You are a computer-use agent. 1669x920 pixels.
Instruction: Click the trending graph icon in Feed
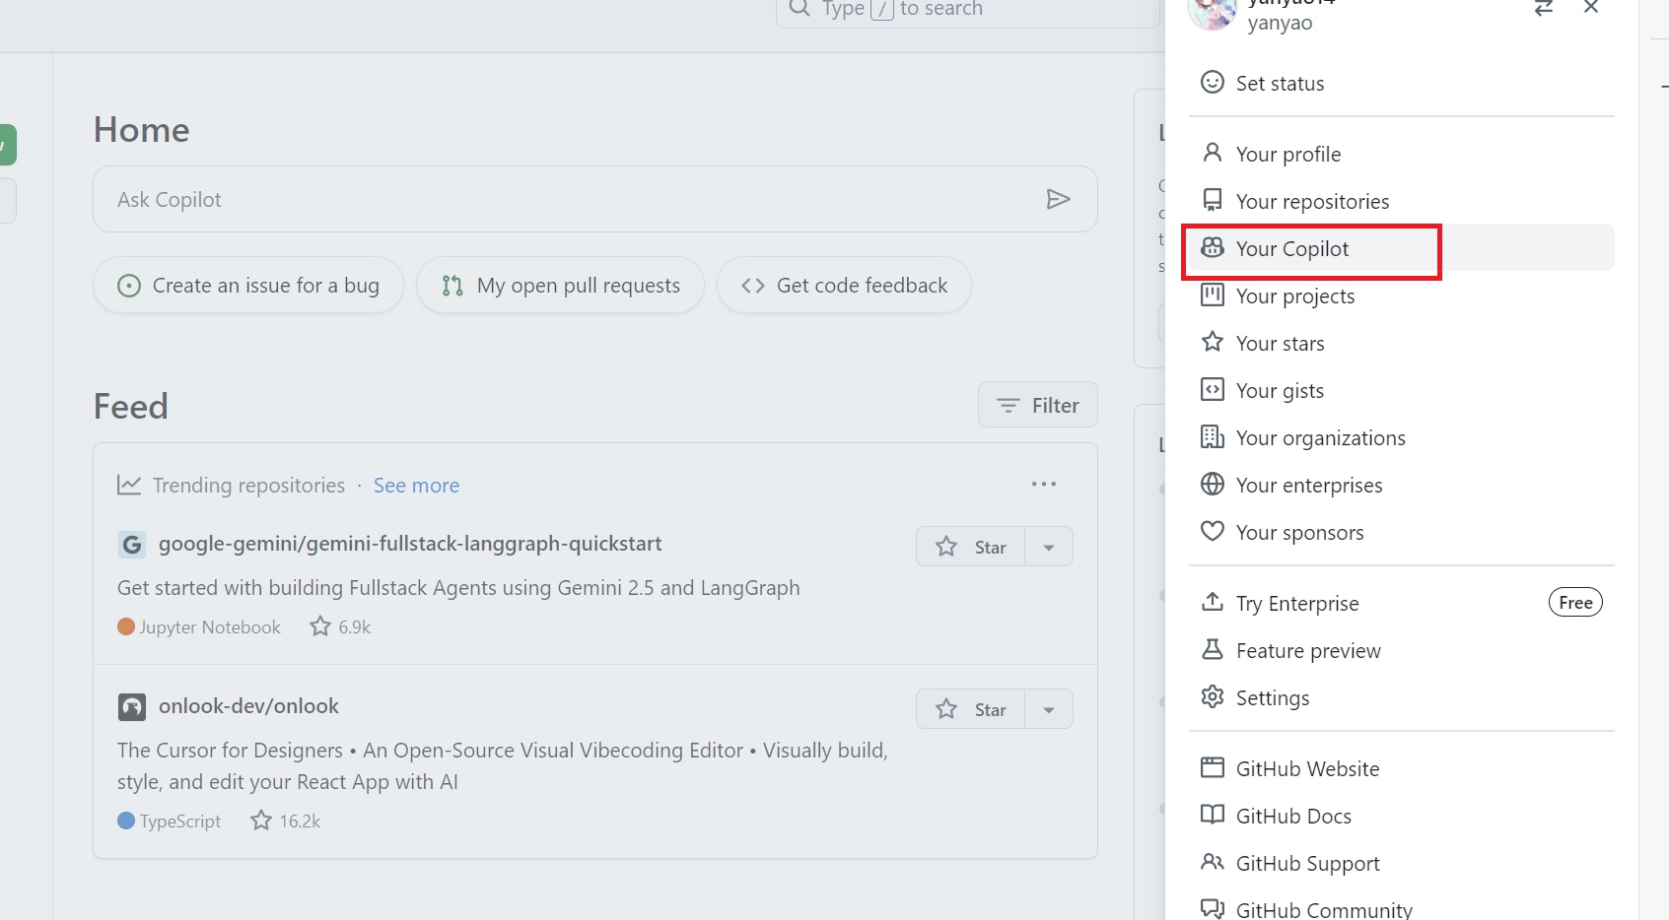point(129,485)
